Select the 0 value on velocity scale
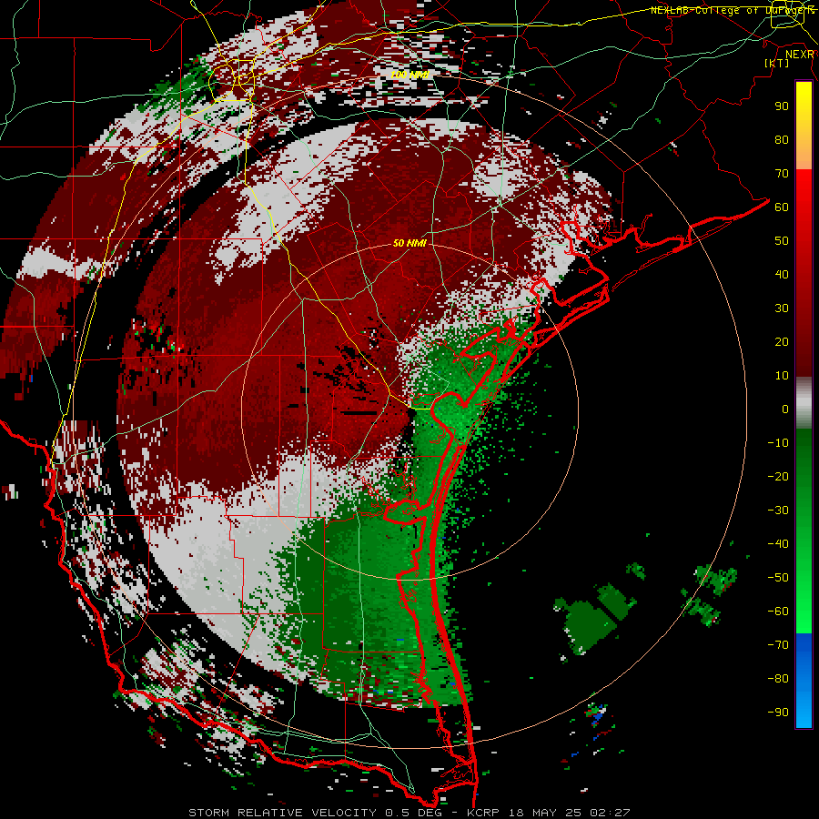 785,409
